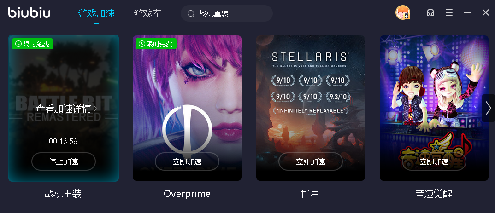
Task: Switch to 游戏加速 tab
Action: [96, 13]
